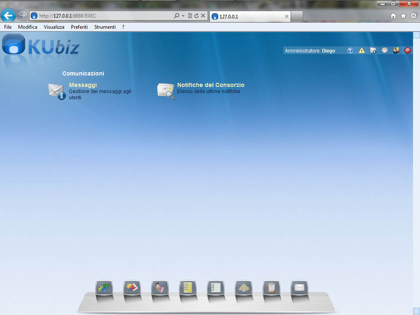Open the yellow form list dock icon
This screenshot has width=420, height=315.
pos(188,288)
